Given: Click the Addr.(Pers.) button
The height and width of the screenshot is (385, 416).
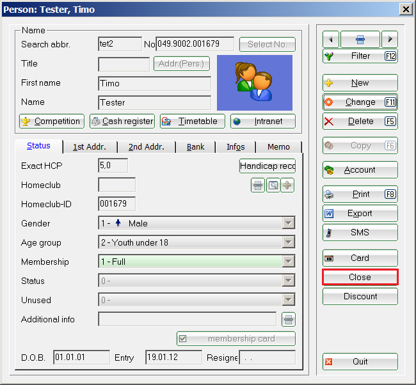Looking at the screenshot, I should [182, 64].
